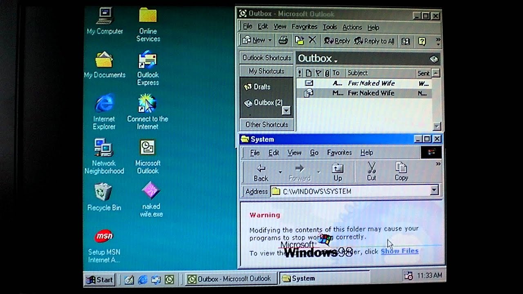Click Outlook help question mark icon
Screen dimensions: 523x294
tap(422, 41)
